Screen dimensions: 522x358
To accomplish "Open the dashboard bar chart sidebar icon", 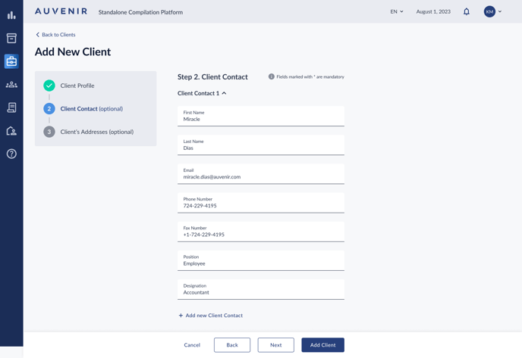I will pos(11,15).
